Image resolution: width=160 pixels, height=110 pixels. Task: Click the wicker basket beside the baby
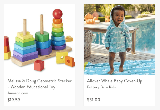(x=88, y=44)
